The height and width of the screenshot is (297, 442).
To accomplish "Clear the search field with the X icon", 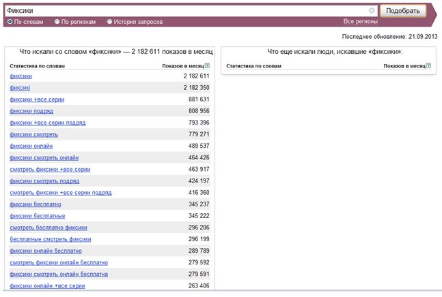I will tap(372, 11).
